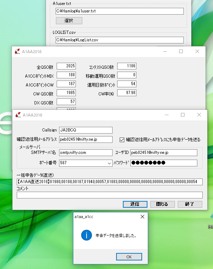The height and width of the screenshot is (269, 213).
Task: Click OK in the a1aa_a1cc message box
Action: point(129,257)
